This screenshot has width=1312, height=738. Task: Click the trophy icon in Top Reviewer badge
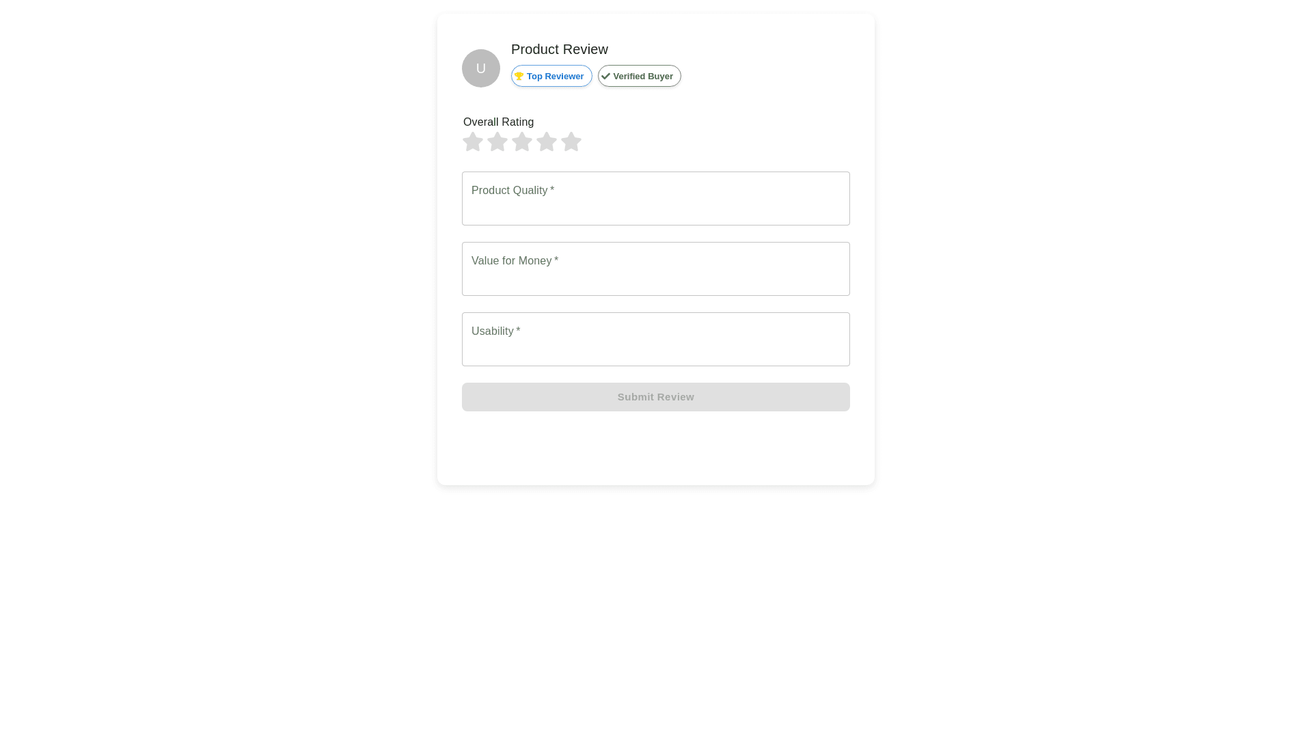click(x=519, y=77)
